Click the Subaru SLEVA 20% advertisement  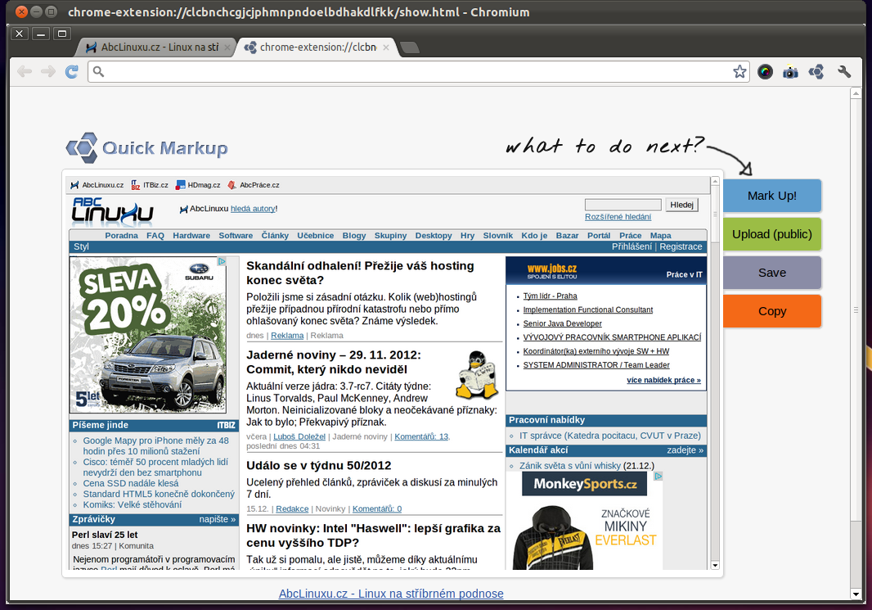coord(148,335)
